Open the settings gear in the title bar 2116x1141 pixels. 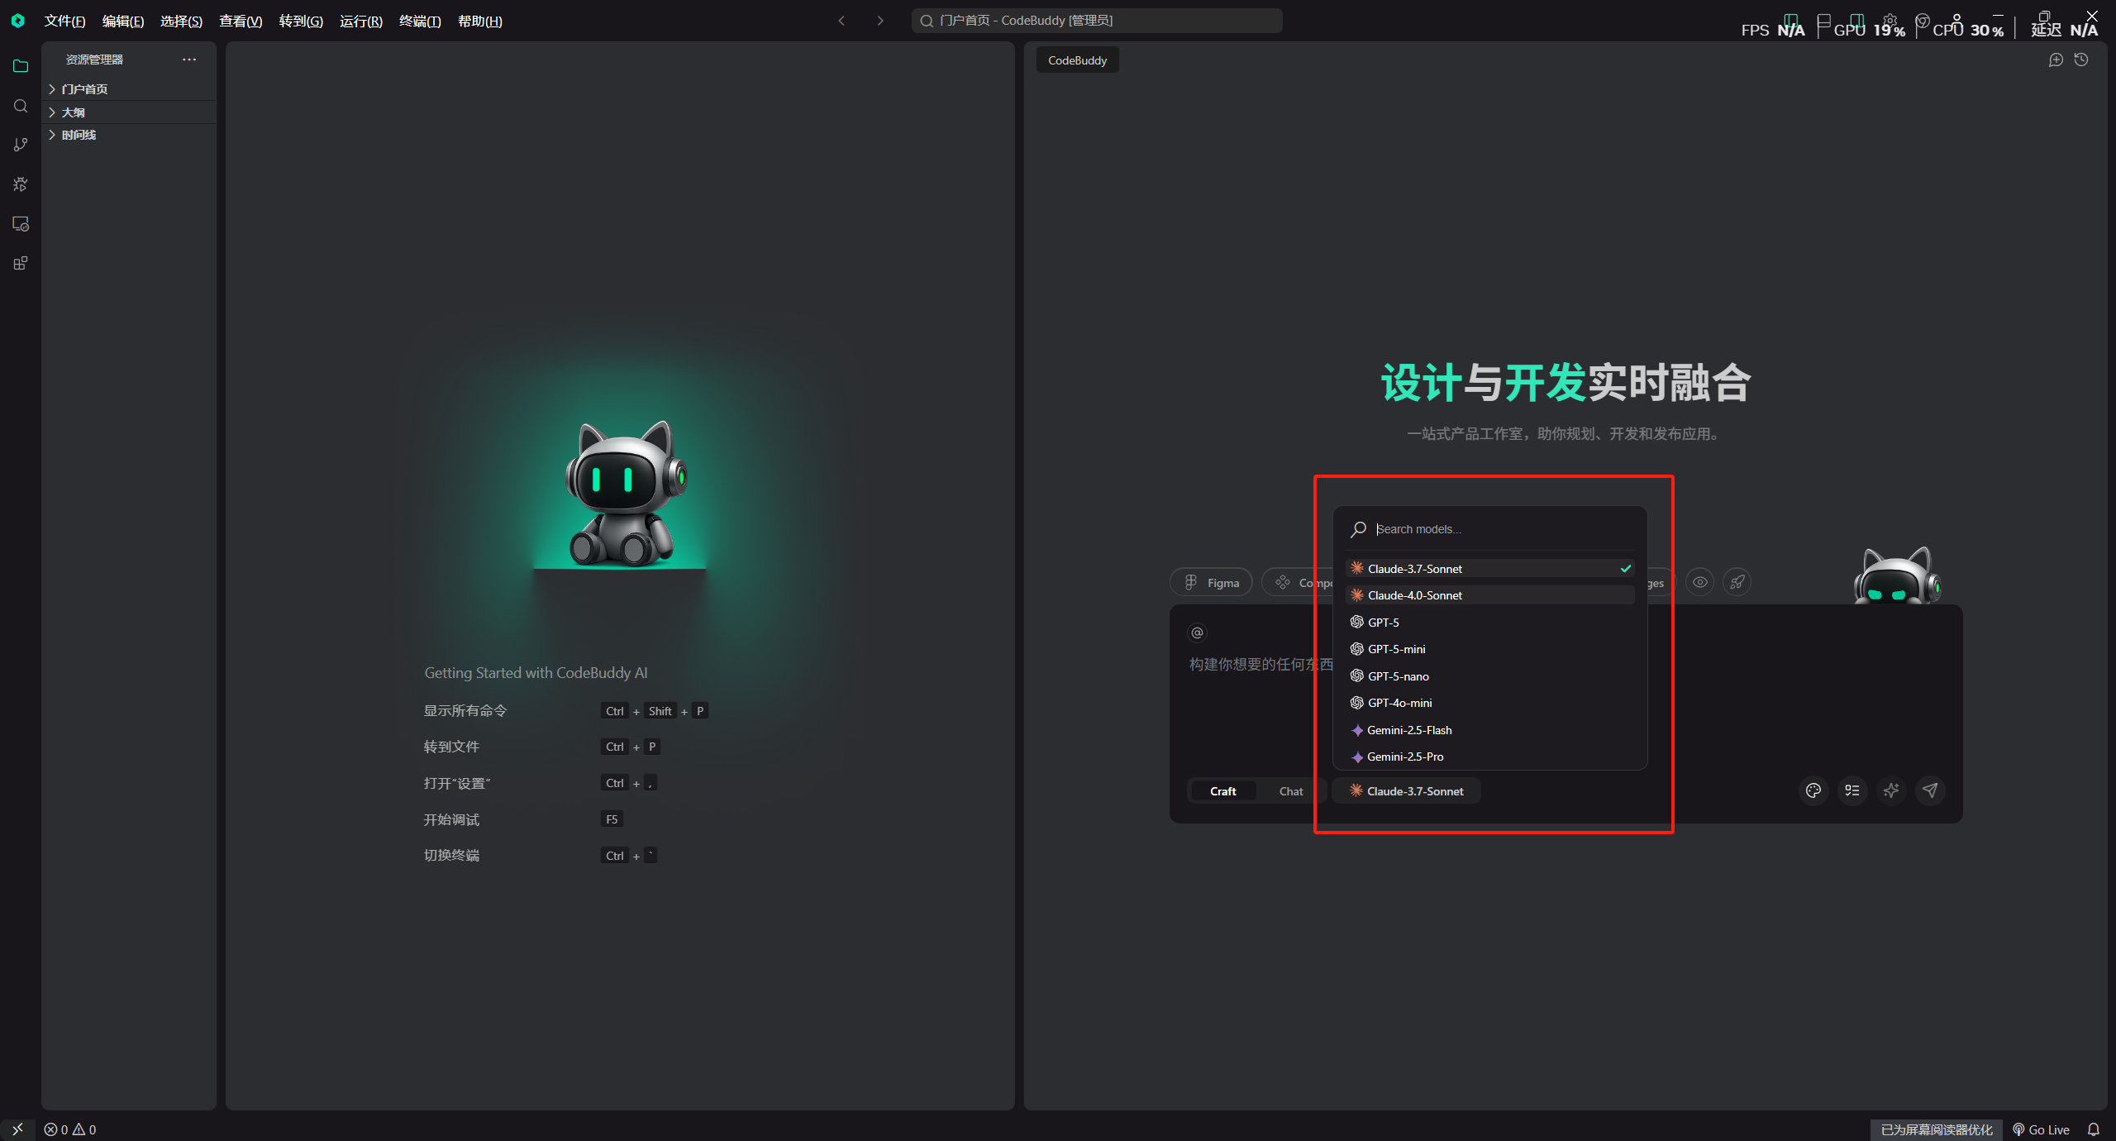point(1890,21)
